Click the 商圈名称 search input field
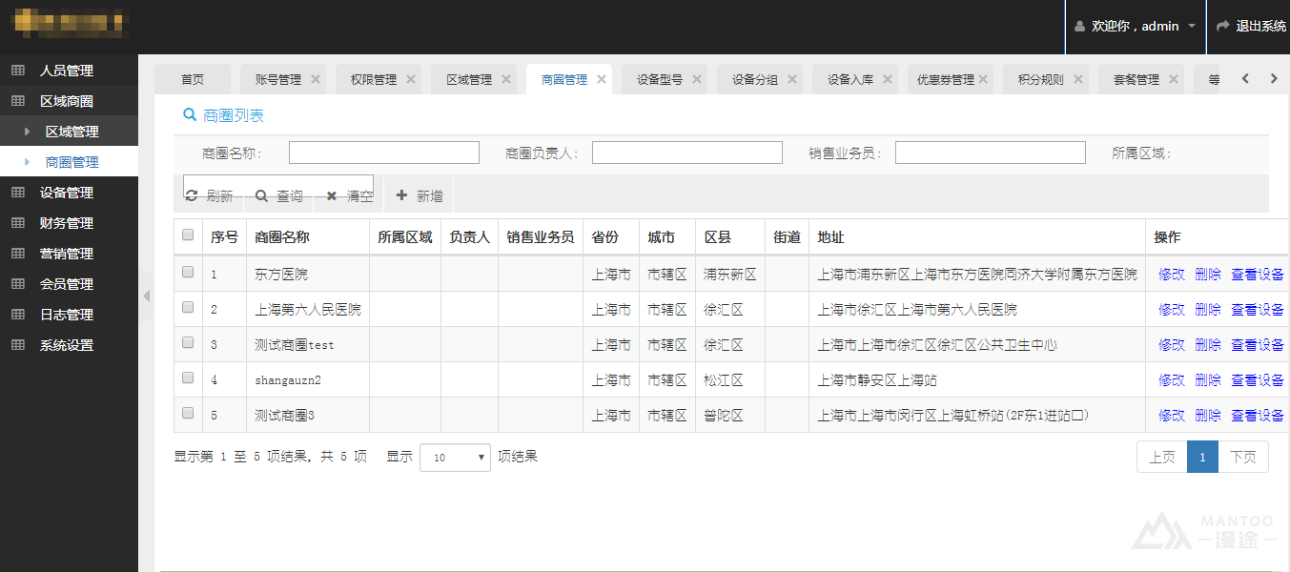This screenshot has height=572, width=1290. point(383,153)
